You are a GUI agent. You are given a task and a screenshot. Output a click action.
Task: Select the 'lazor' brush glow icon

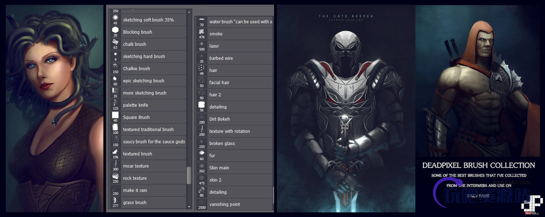coord(202,44)
